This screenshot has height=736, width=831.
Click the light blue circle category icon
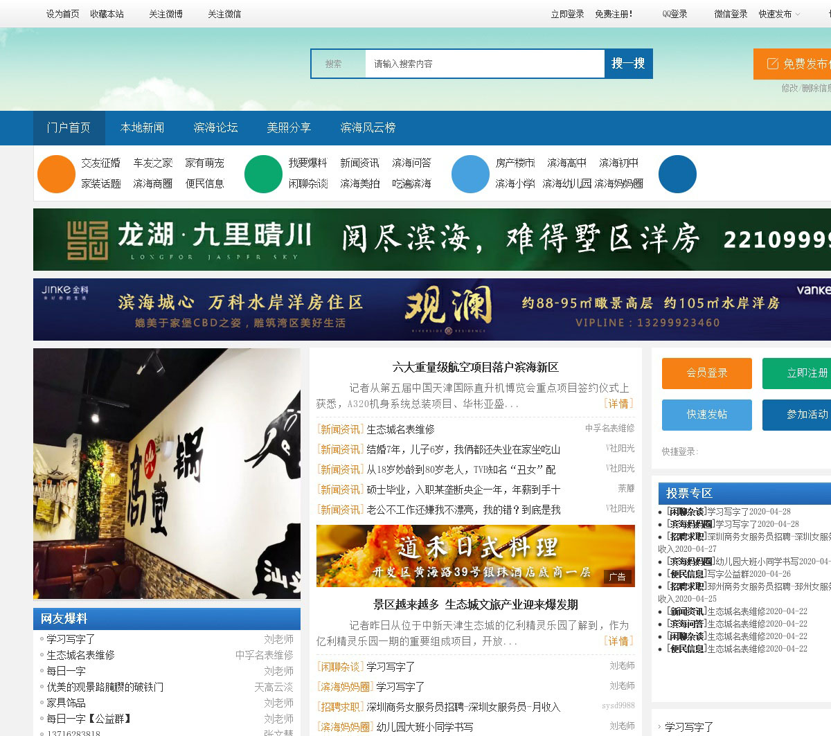pos(470,174)
